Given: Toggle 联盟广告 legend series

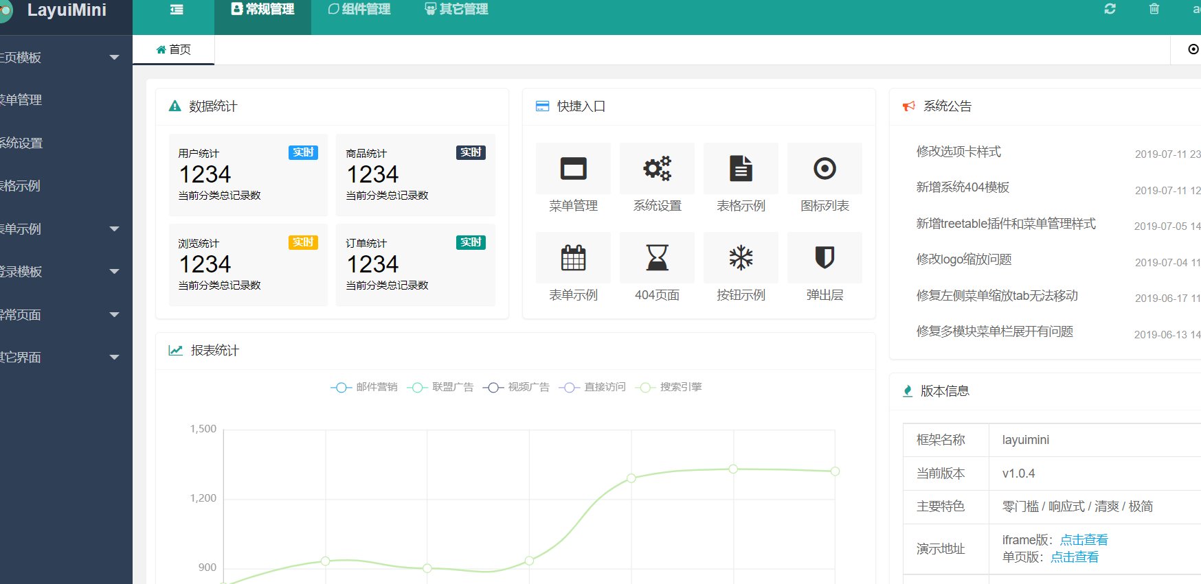Looking at the screenshot, I should tap(440, 387).
